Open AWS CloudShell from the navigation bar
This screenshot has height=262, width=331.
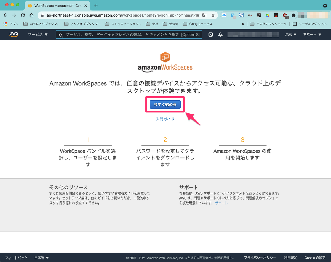[210, 35]
